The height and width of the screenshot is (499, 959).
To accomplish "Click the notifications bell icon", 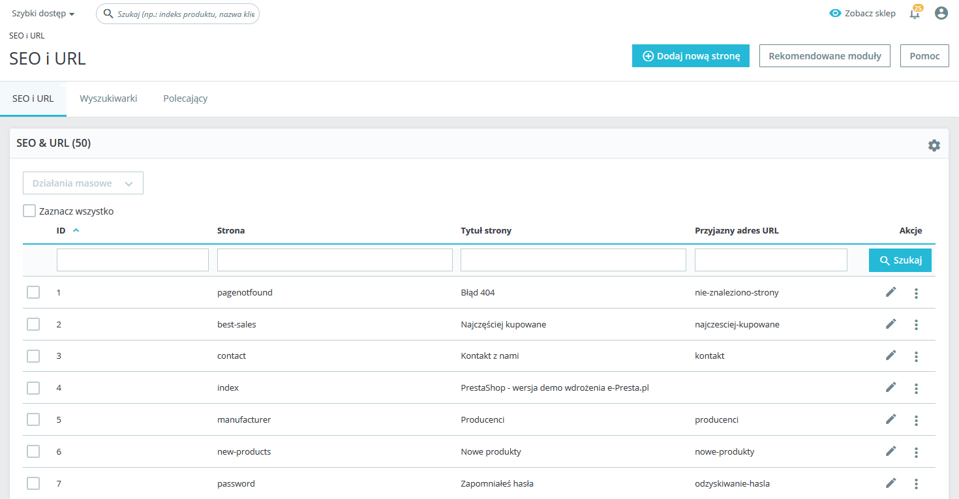I will (915, 14).
